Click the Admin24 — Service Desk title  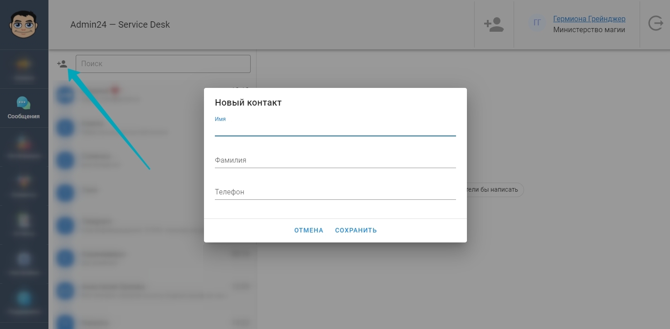coord(120,24)
